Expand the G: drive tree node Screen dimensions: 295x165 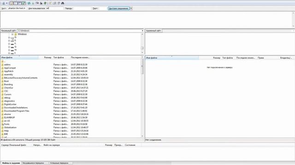coord(9,47)
